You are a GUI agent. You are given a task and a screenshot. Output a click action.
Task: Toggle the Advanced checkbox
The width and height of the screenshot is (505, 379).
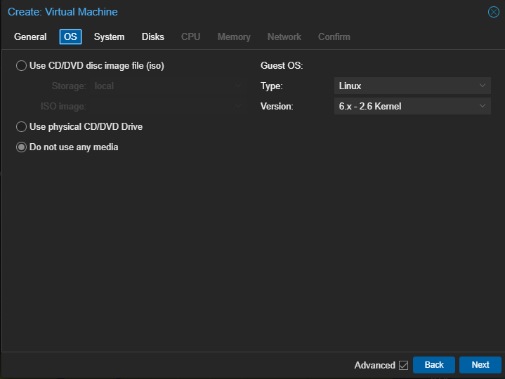coord(403,365)
